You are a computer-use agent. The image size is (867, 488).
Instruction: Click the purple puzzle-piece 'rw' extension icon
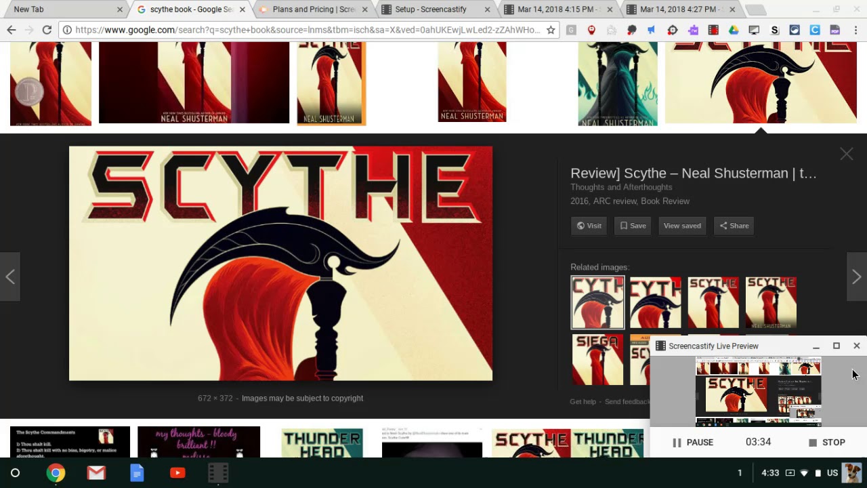point(693,30)
